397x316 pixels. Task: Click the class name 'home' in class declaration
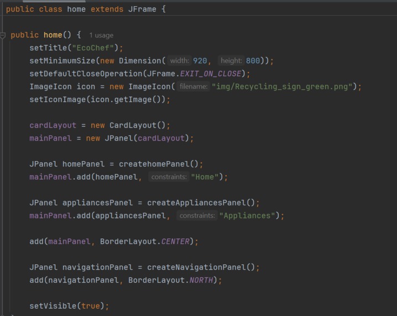[x=76, y=9]
